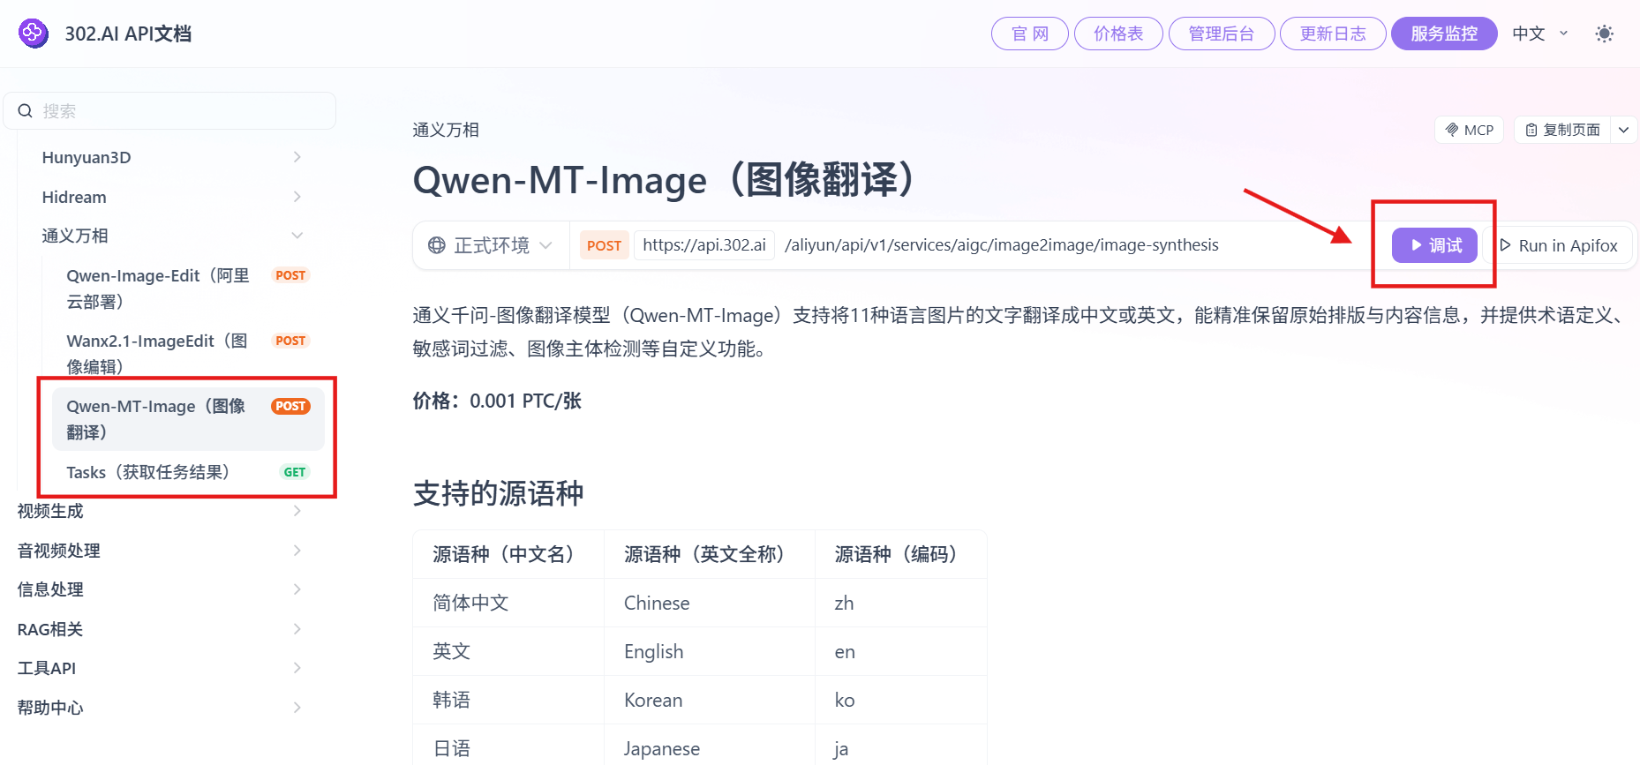Viewport: 1640px width, 765px height.
Task: Click the image-synthesis endpoint path
Action: click(1002, 245)
